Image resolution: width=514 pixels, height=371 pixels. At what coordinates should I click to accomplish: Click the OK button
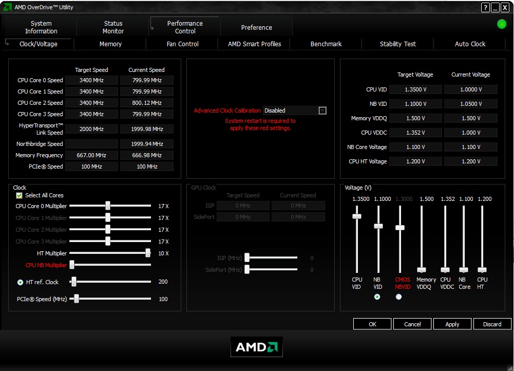click(x=372, y=324)
